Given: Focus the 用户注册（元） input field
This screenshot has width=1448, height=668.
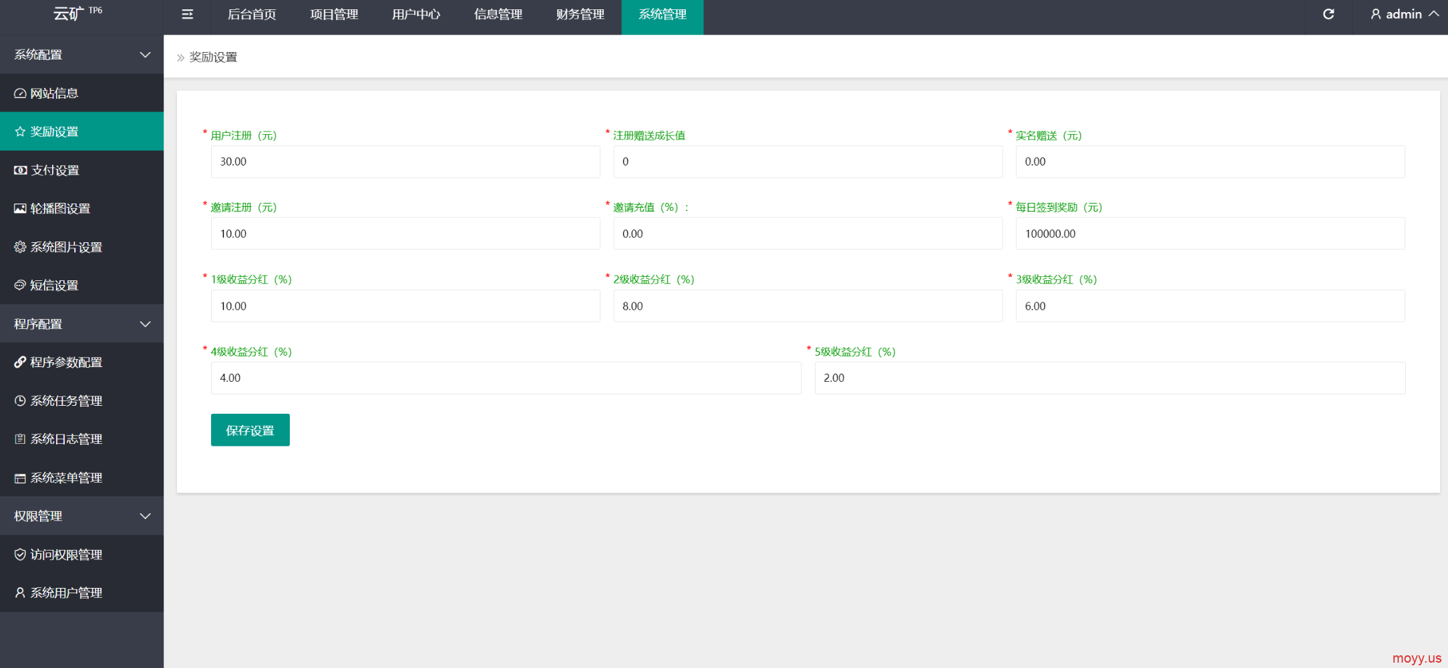Looking at the screenshot, I should click(x=405, y=161).
